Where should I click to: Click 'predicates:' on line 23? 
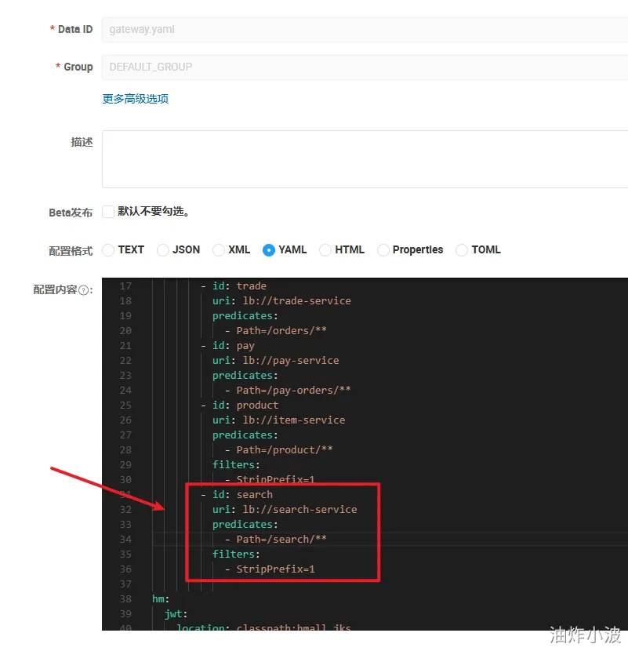pos(245,376)
